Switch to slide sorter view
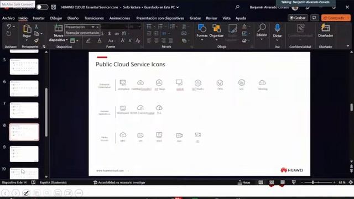This screenshot has width=354, height=199. point(272,182)
